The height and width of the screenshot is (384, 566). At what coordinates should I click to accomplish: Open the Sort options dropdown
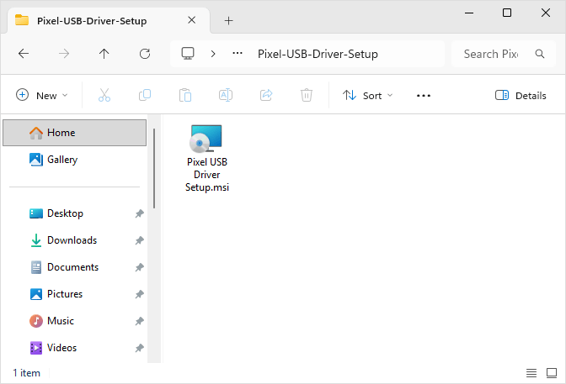[367, 96]
